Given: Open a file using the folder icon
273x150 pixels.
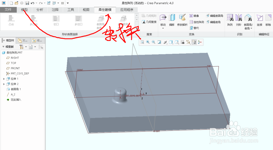Looking at the screenshot, I should pyautogui.click(x=16, y=3).
